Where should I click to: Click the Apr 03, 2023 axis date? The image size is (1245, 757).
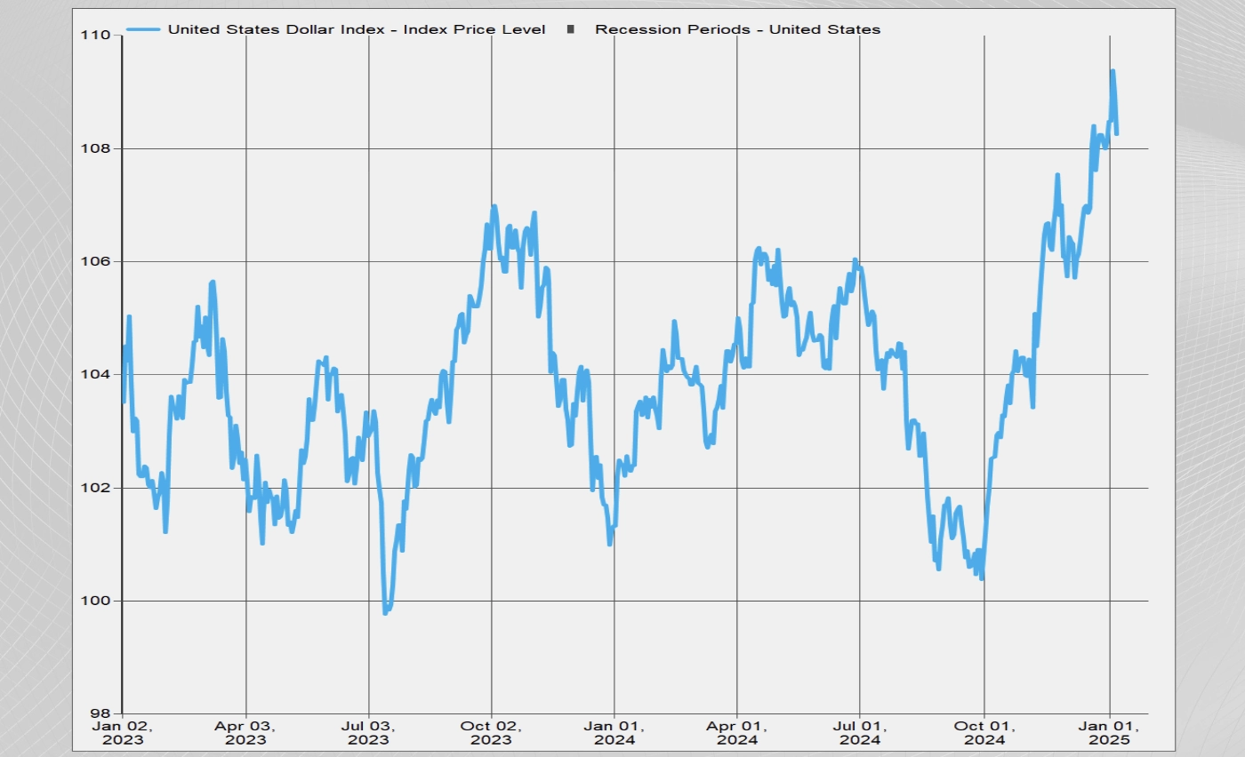[245, 732]
